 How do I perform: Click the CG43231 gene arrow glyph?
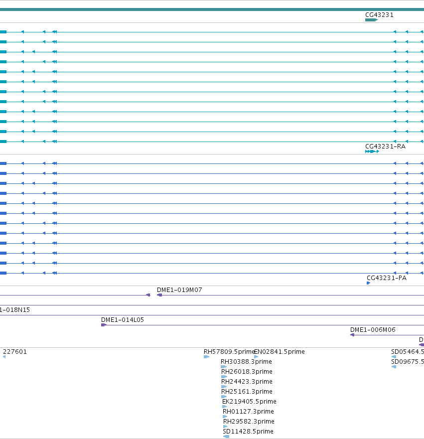tap(371, 20)
